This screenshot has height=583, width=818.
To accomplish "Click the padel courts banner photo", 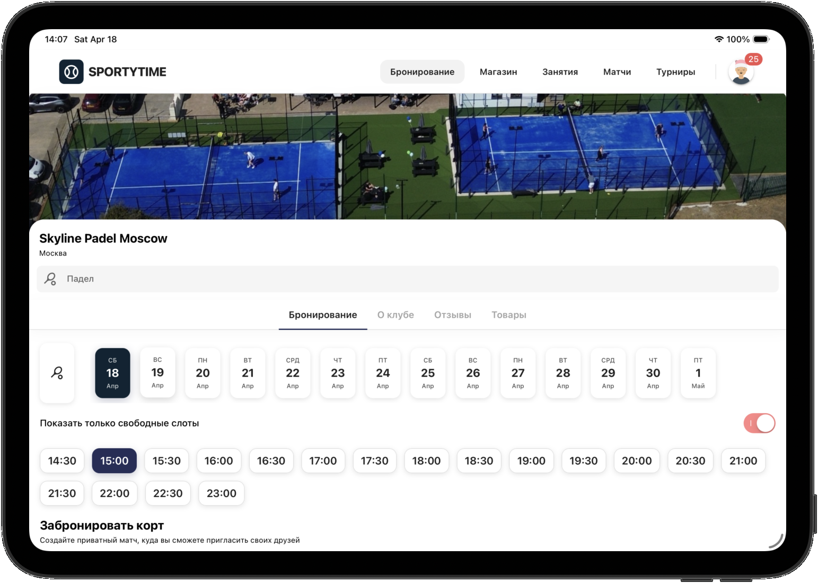I will [407, 156].
